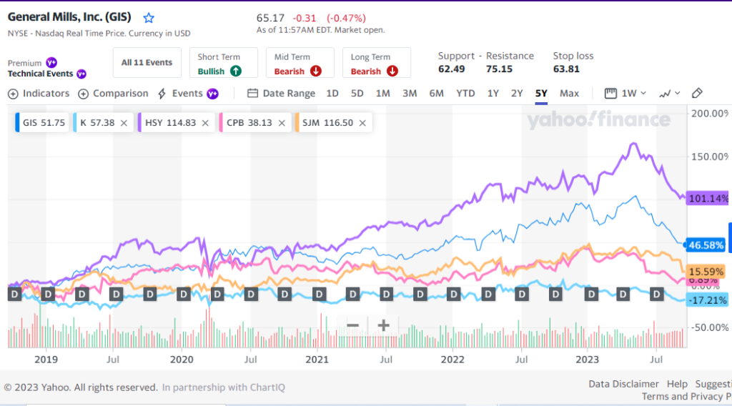Click the HSY 114.83 legend chip

[175, 123]
